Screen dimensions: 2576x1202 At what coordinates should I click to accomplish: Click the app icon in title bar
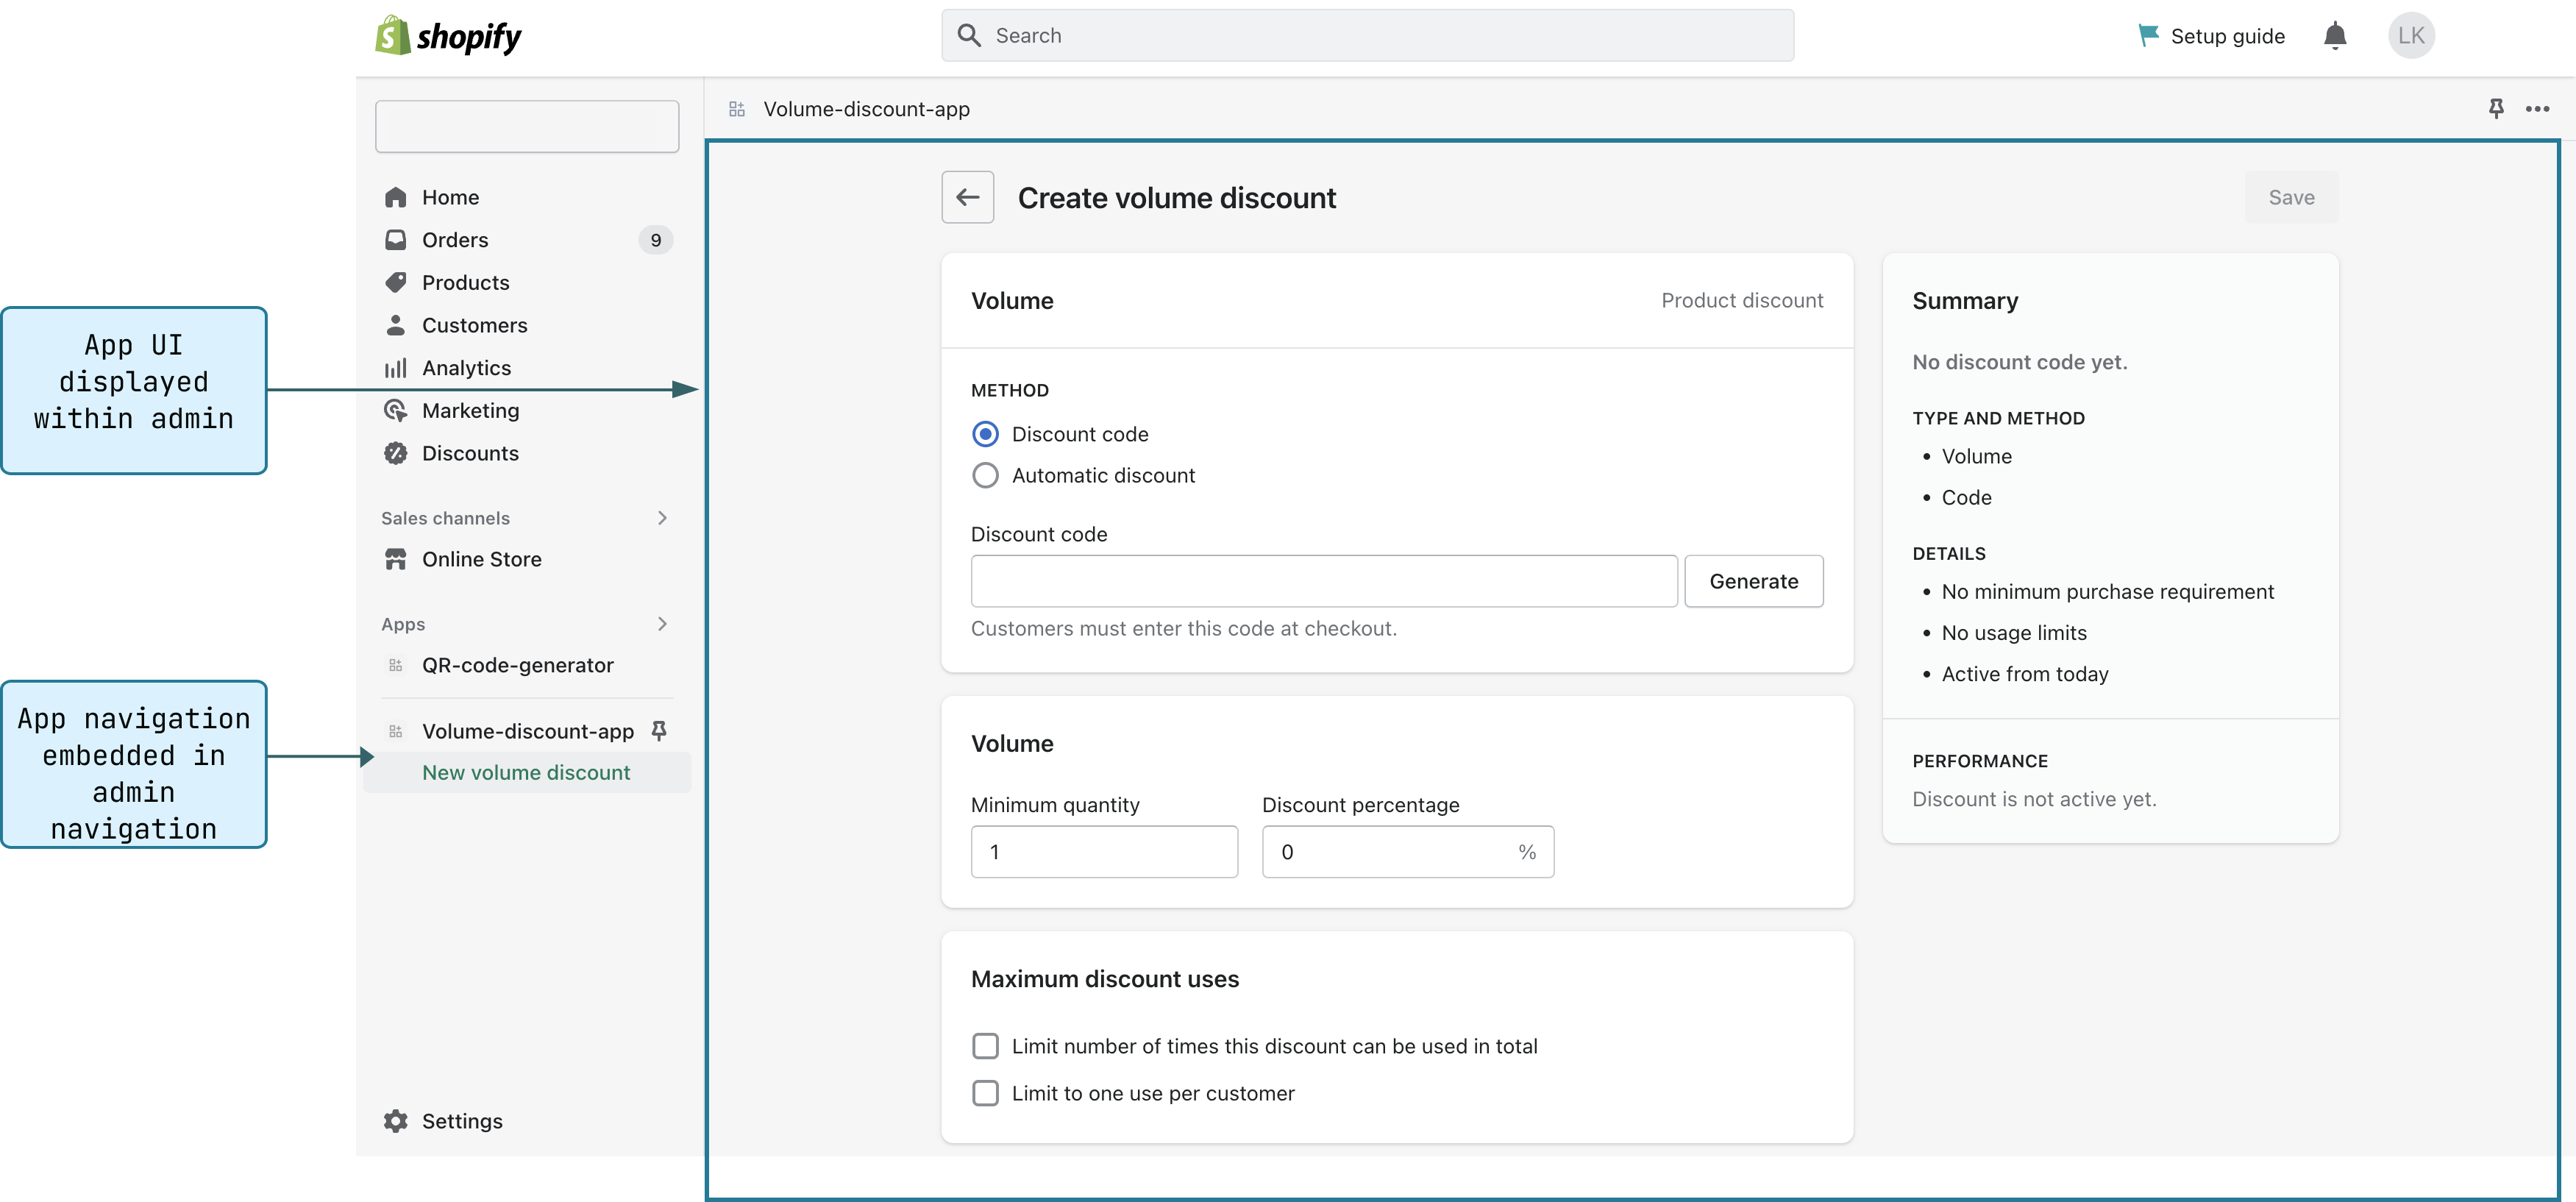tap(737, 109)
